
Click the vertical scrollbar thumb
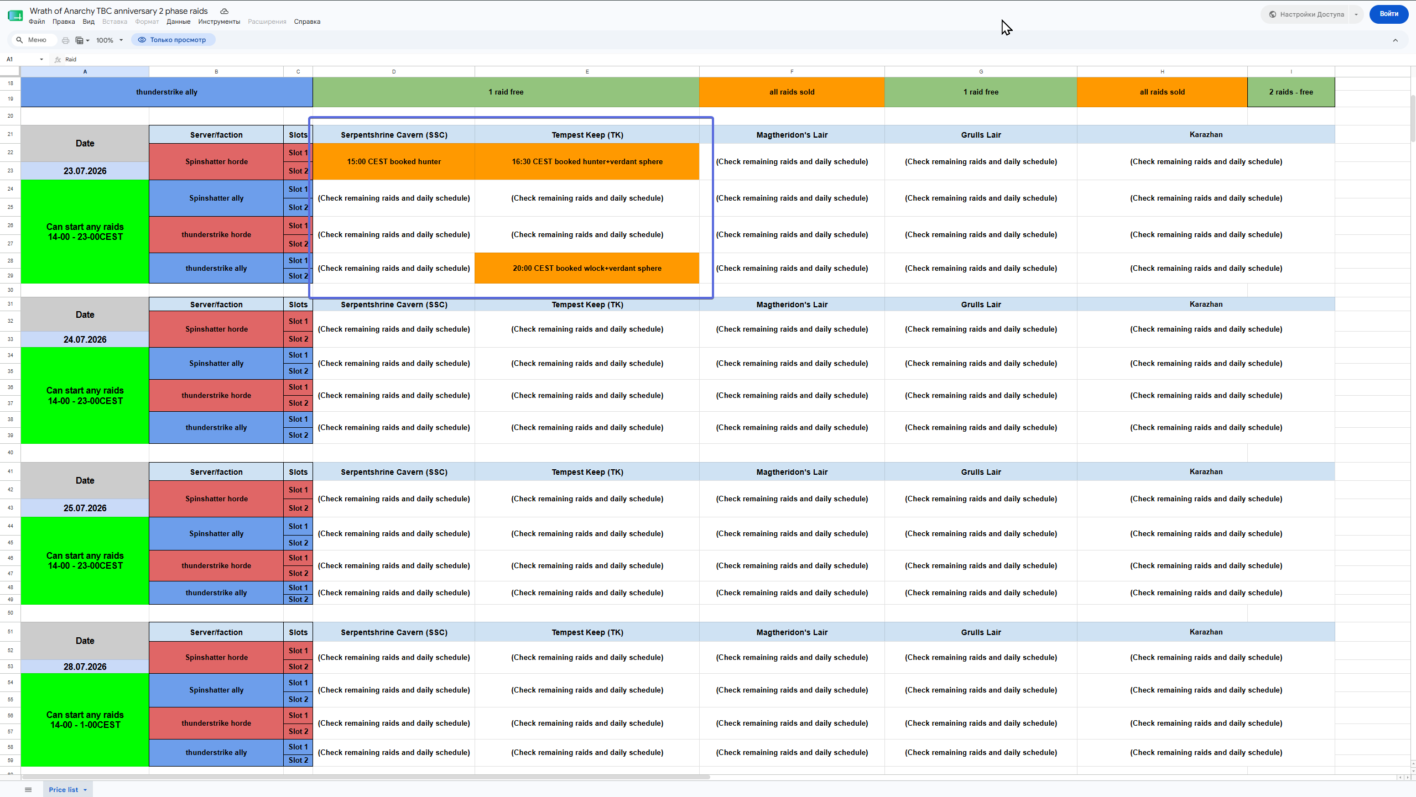1413,119
